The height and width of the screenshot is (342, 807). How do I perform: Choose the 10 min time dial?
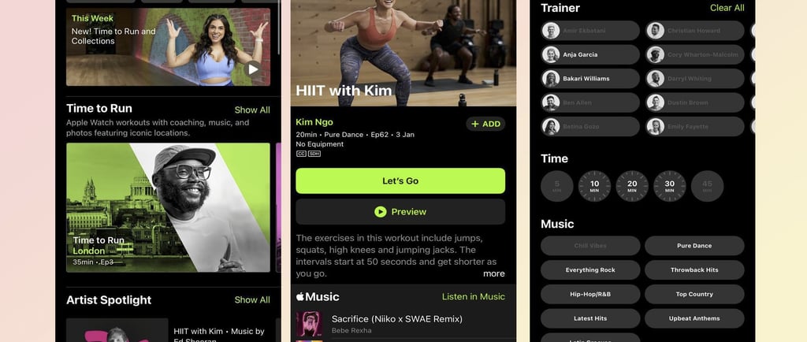click(x=594, y=186)
